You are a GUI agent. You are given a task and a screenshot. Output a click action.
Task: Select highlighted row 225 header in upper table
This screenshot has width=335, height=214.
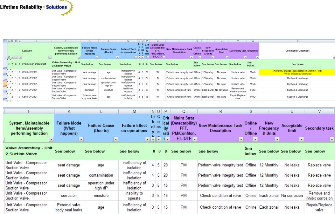pyautogui.click(x=5, y=84)
